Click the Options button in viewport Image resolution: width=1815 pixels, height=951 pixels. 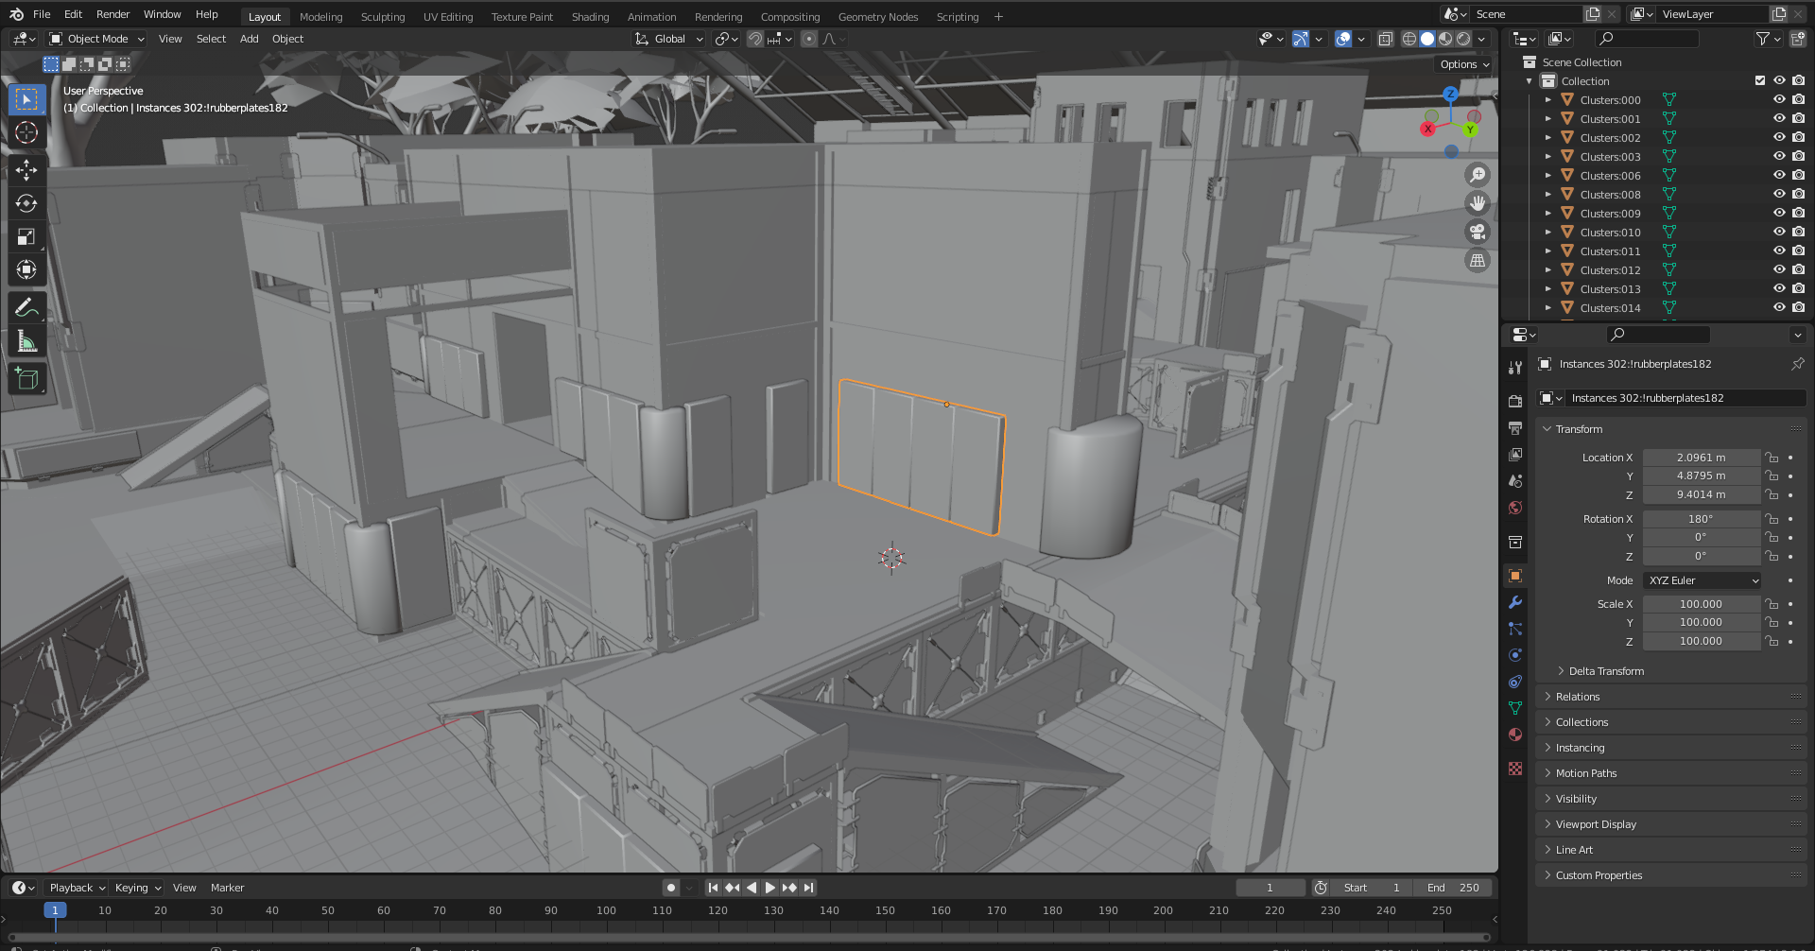click(1463, 64)
